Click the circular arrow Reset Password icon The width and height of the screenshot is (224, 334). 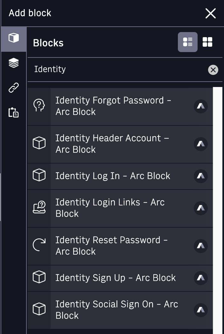coord(39,244)
